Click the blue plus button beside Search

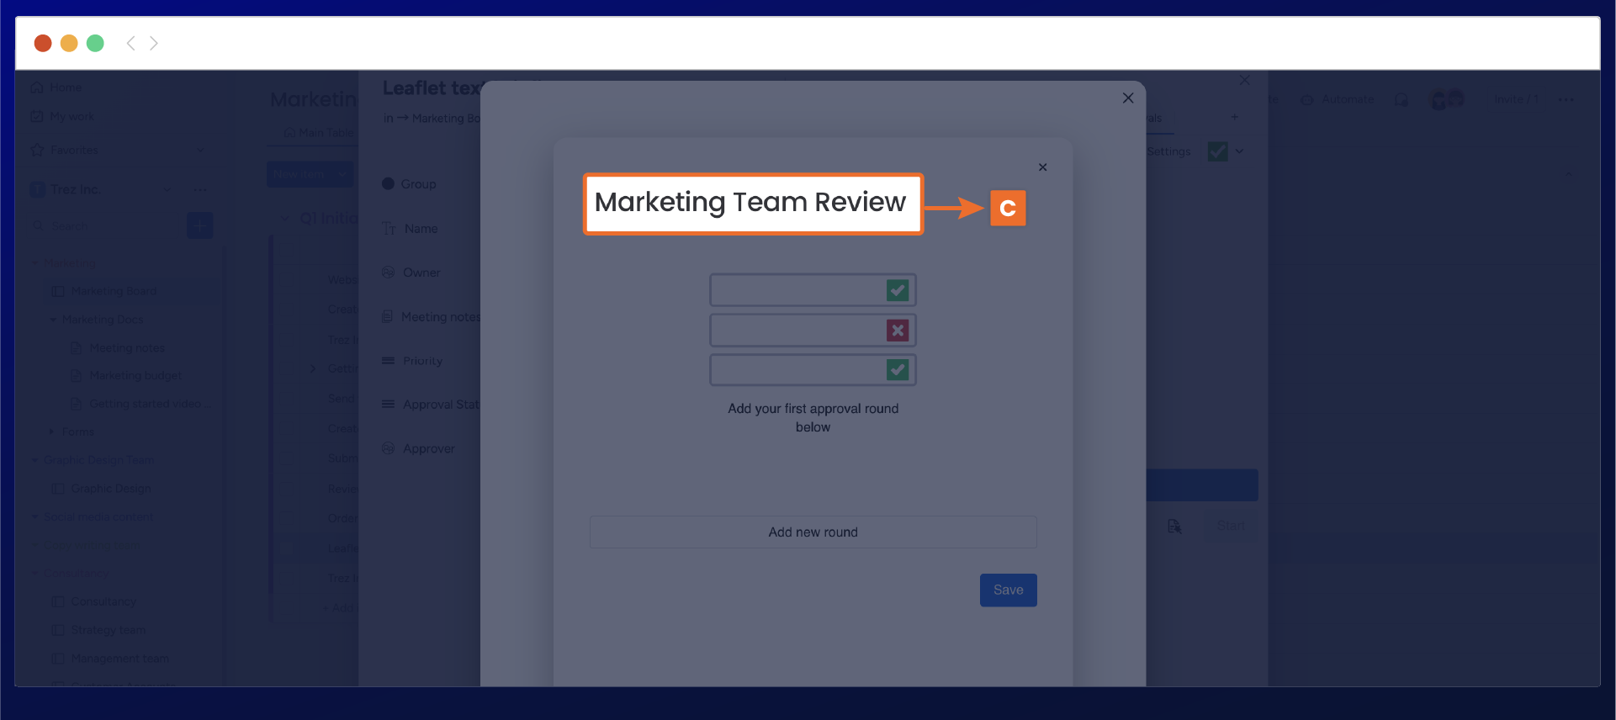199,225
